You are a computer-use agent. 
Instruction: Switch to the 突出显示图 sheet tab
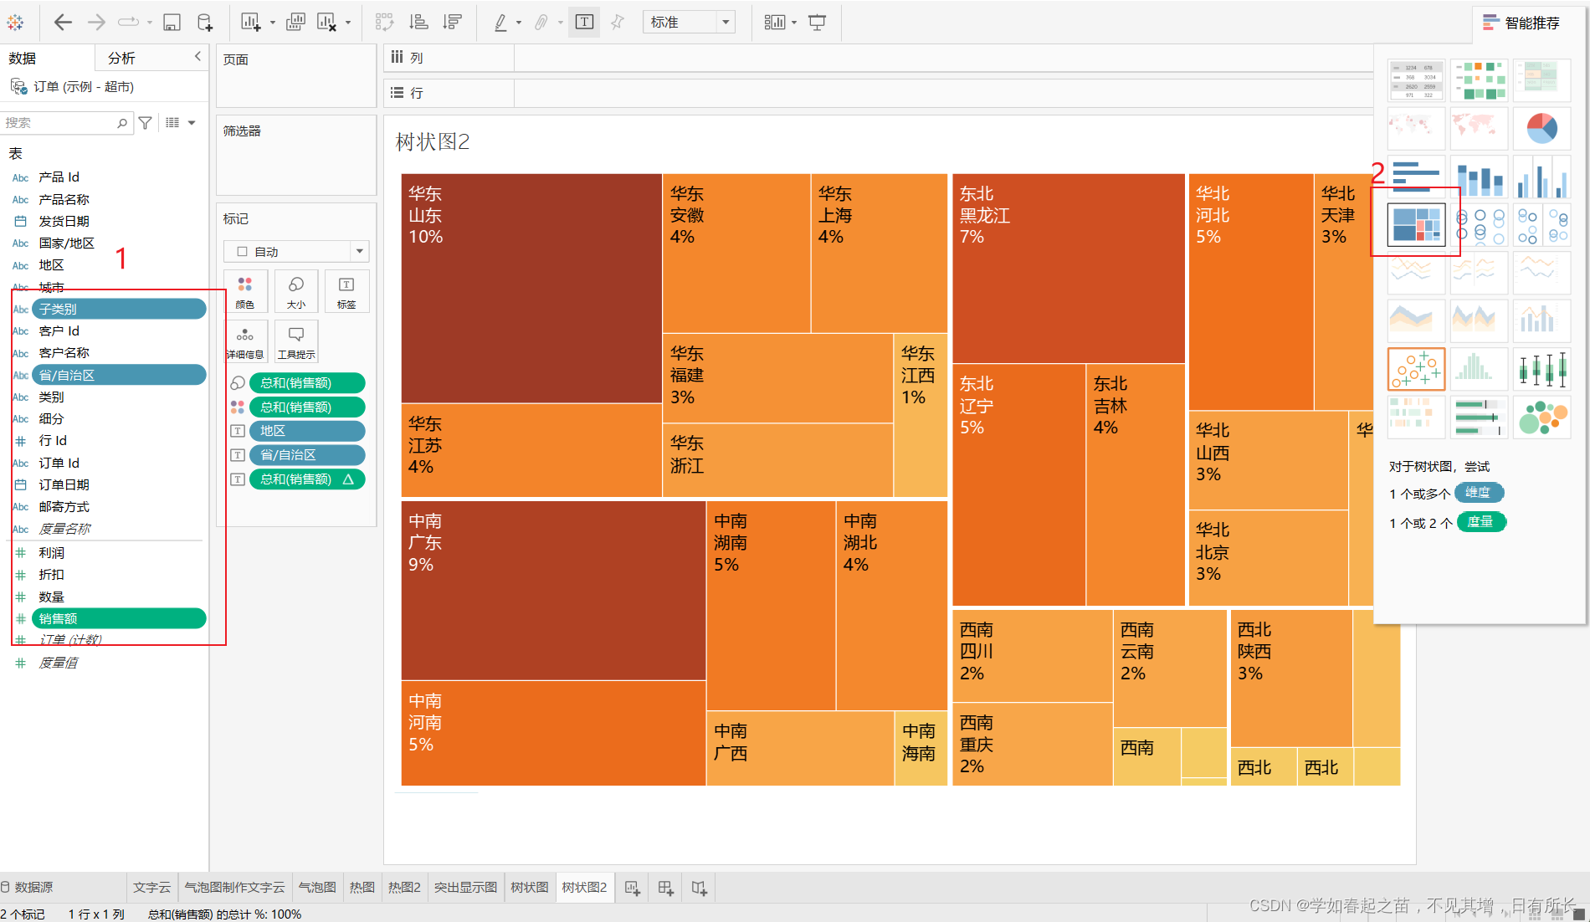(x=466, y=887)
